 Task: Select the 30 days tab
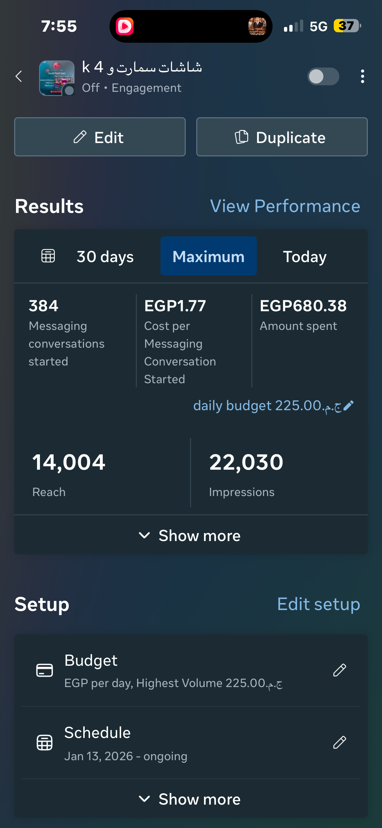(x=105, y=256)
